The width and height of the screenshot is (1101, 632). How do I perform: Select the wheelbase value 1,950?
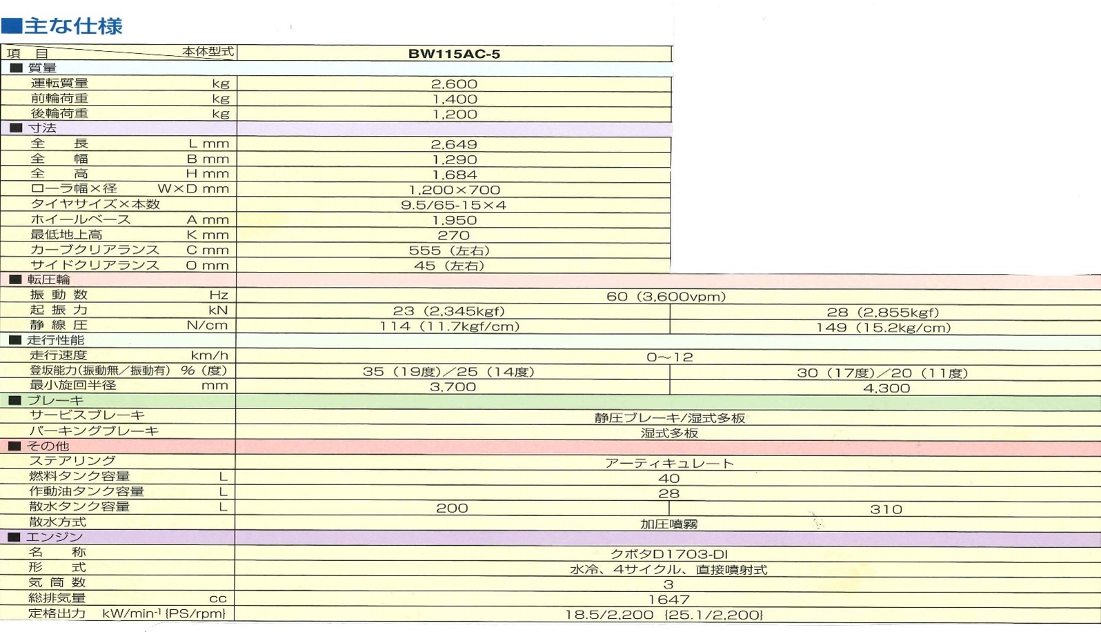[x=454, y=221]
